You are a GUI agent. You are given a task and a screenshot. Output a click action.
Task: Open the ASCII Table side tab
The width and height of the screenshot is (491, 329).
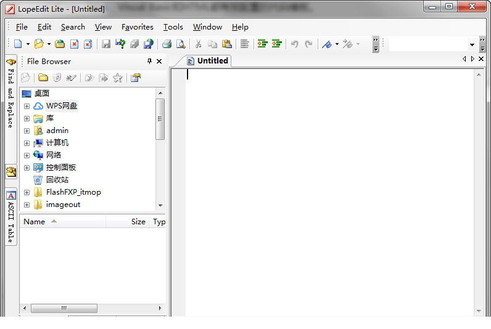(11, 216)
